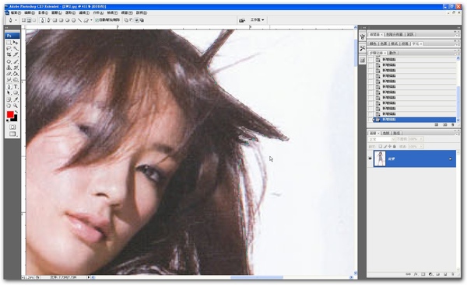Screen dimensions: 467x285
Task: Toggle lock transparent pixels in Layers panel
Action: (381, 147)
